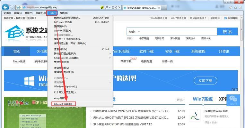The image size is (245, 128).
Task: Open the 文件(F) menu
Action: tap(7, 13)
